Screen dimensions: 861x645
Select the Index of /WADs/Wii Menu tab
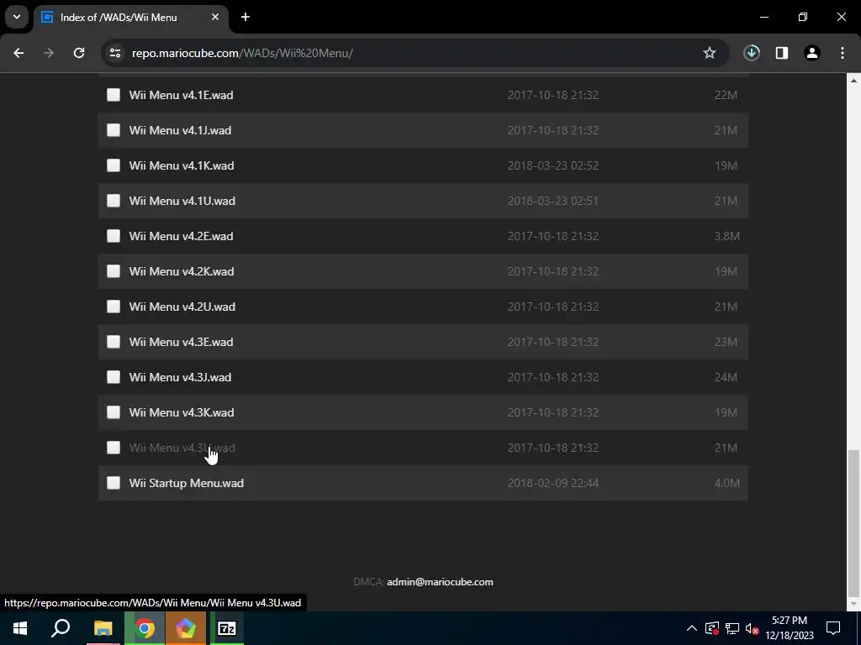pos(130,17)
